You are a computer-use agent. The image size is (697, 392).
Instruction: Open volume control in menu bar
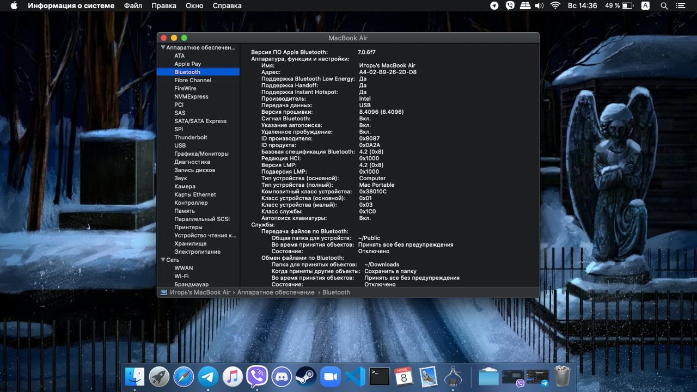pyautogui.click(x=539, y=5)
